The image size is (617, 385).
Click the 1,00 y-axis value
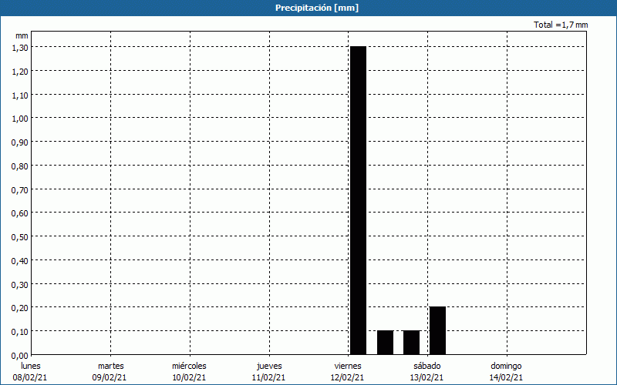pyautogui.click(x=20, y=119)
